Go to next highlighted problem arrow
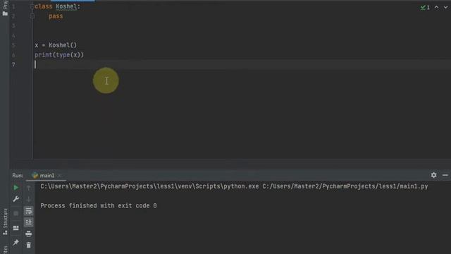The image size is (451, 254). tap(445, 8)
